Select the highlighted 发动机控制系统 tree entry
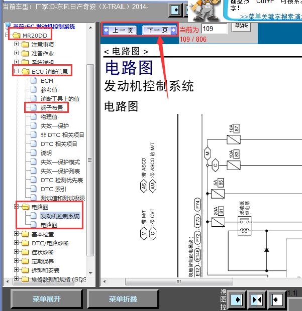This screenshot has height=311, width=302. click(x=60, y=216)
